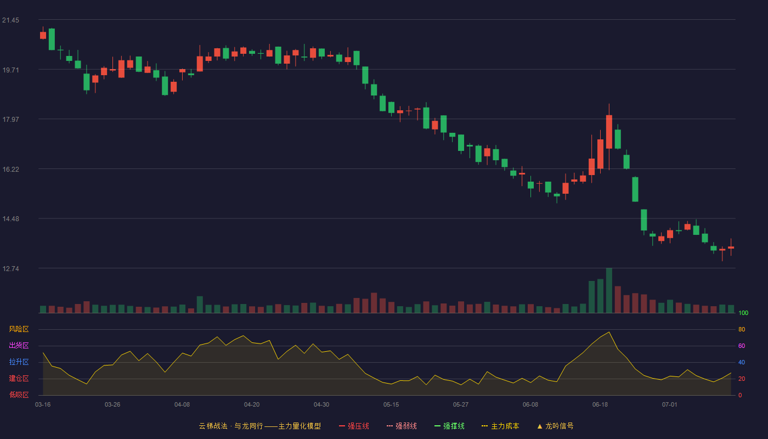Click the red 强压线 line marker icon
This screenshot has height=439, width=768.
[342, 426]
